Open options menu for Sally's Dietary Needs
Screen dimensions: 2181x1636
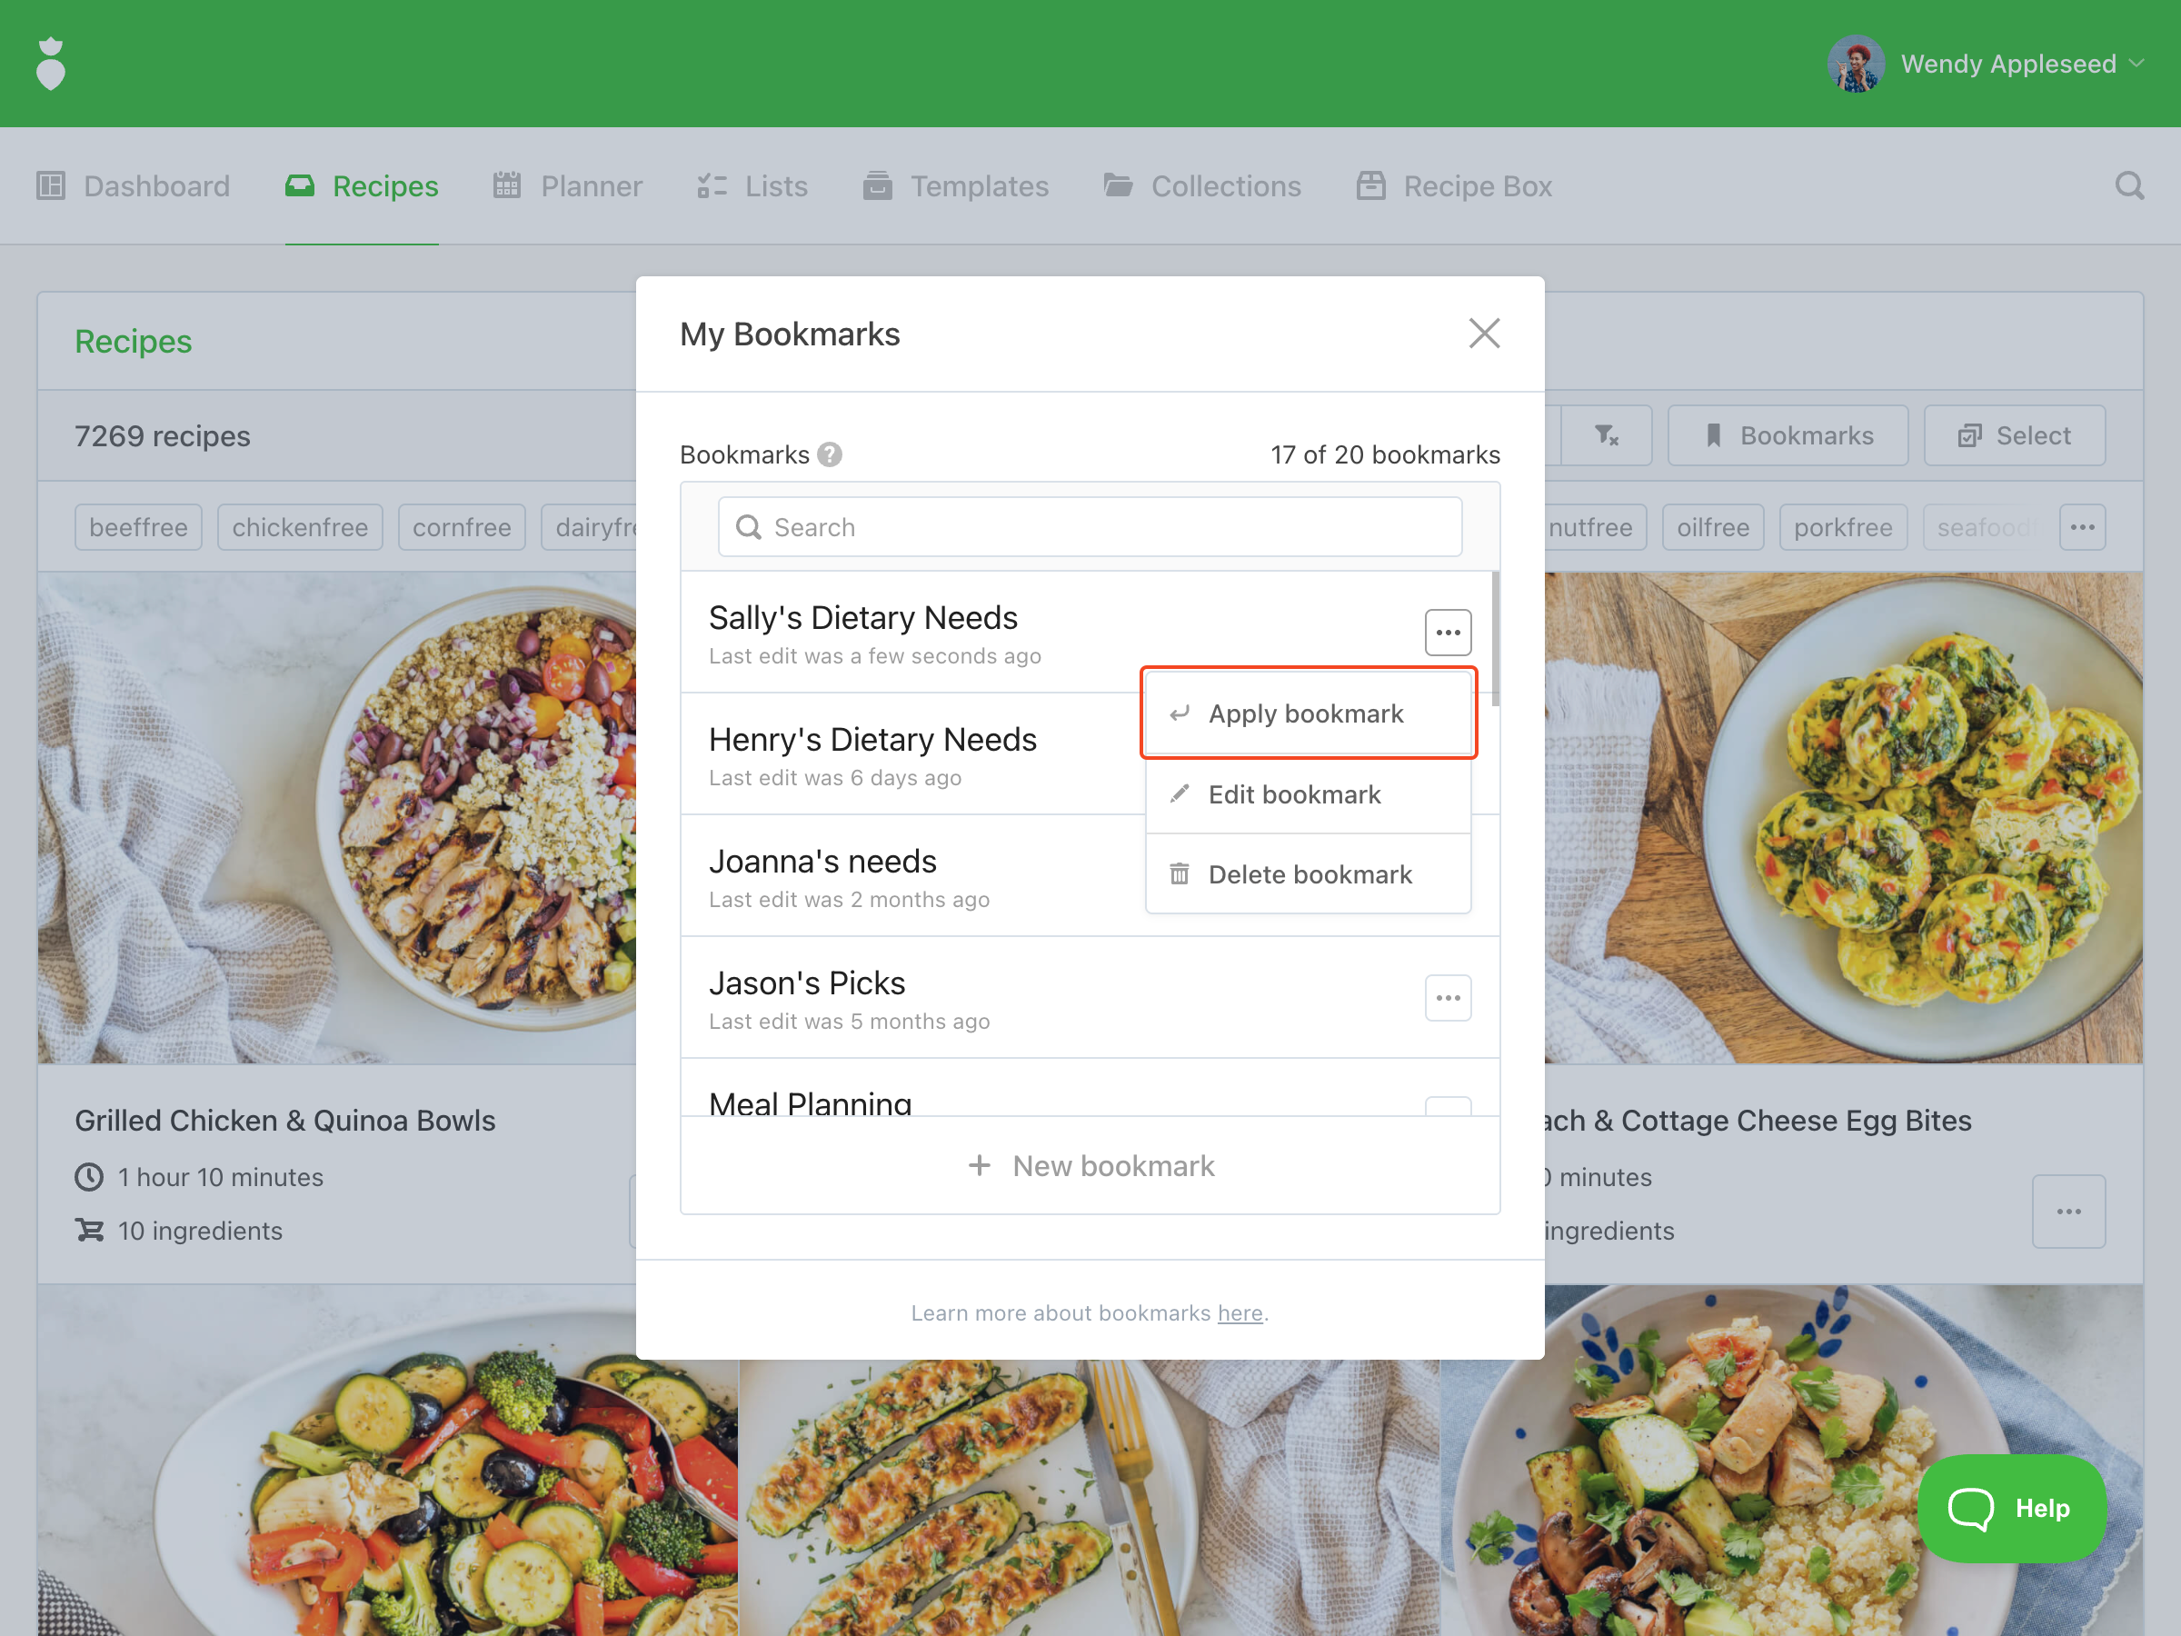click(x=1448, y=632)
